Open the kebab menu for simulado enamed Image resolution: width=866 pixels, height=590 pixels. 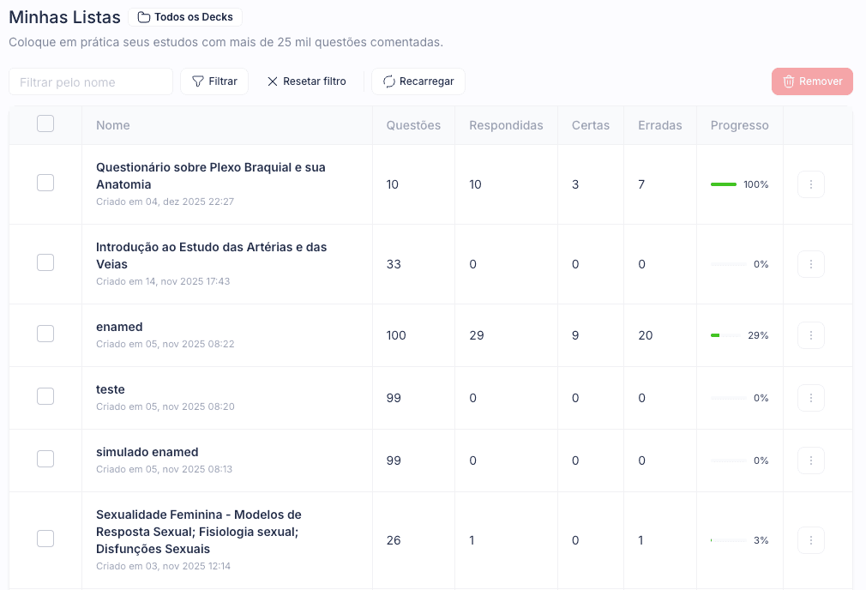[810, 460]
